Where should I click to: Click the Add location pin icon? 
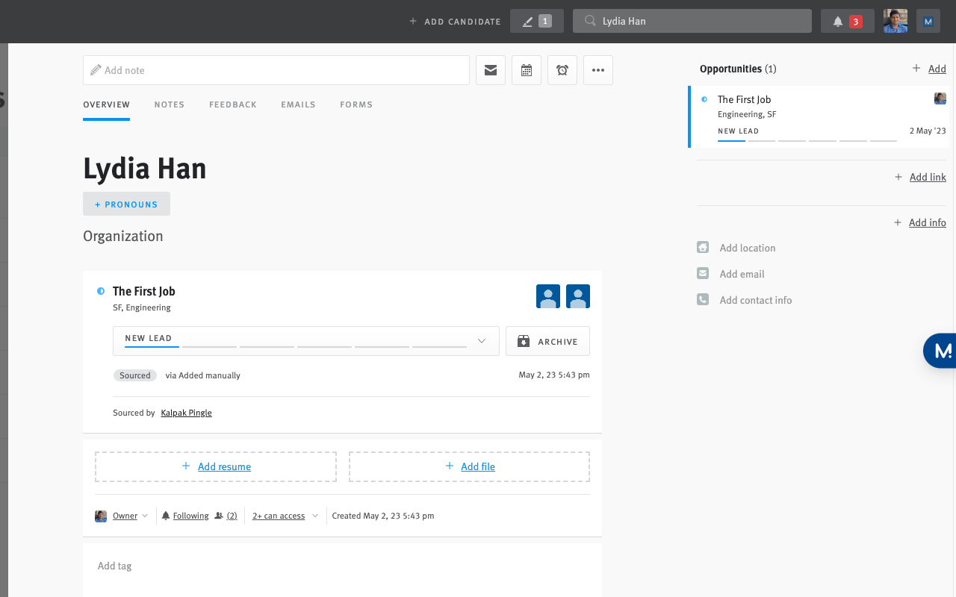click(x=702, y=247)
